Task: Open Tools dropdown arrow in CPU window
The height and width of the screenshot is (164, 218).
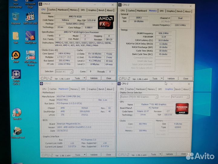Action: click(84, 78)
